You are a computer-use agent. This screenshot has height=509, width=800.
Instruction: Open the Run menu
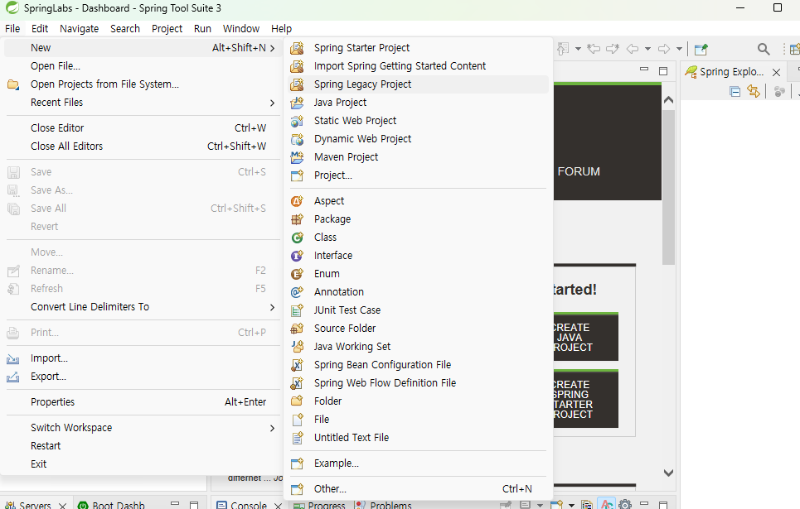point(202,29)
